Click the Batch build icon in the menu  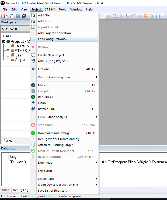[33, 109]
